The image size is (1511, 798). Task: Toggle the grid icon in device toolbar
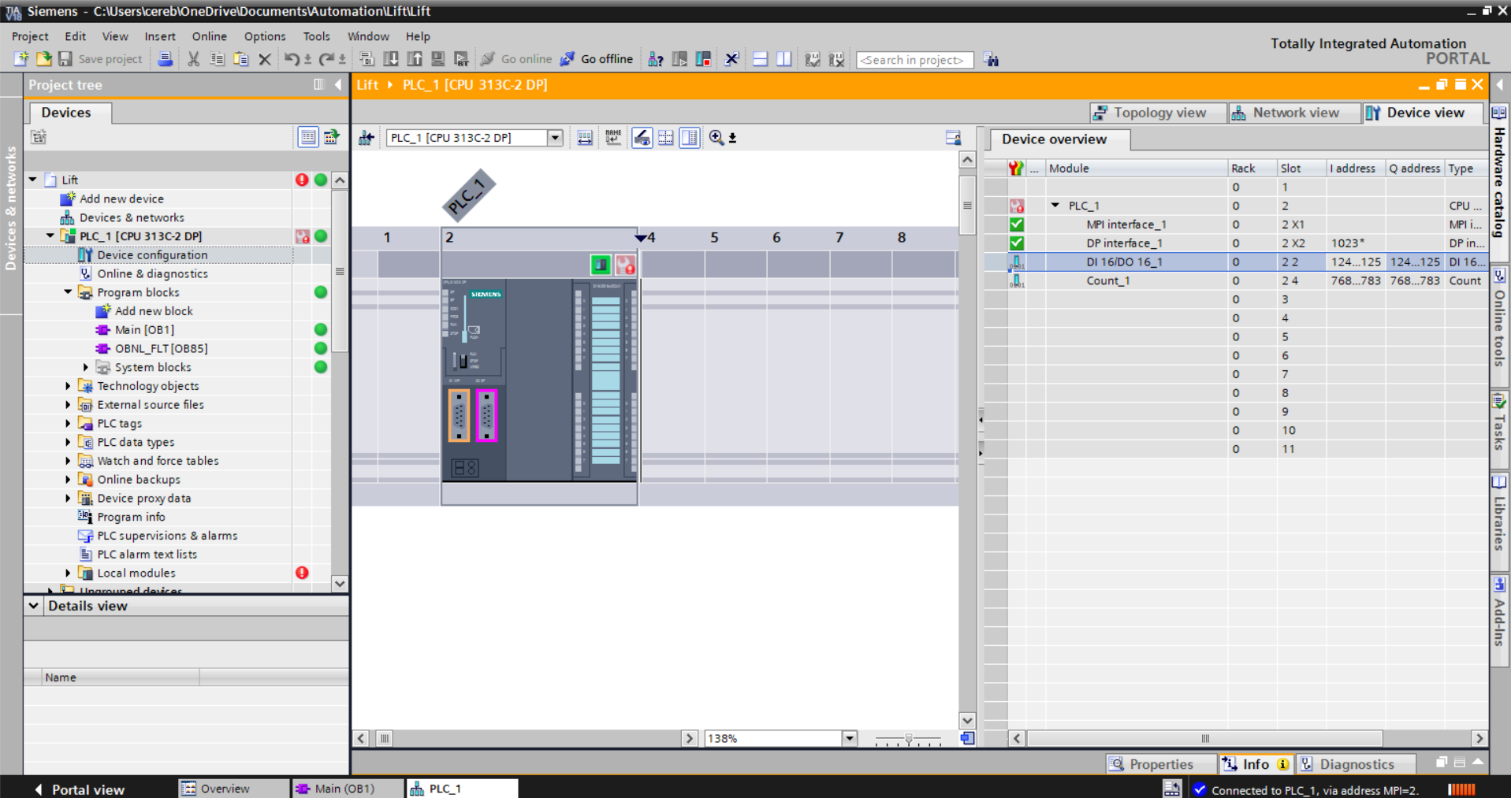click(666, 138)
